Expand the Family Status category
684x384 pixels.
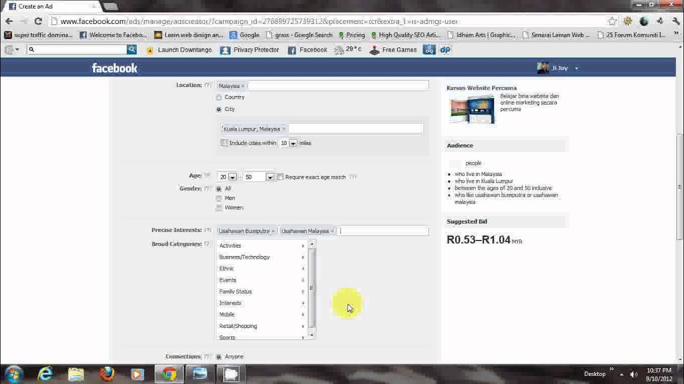pyautogui.click(x=262, y=292)
